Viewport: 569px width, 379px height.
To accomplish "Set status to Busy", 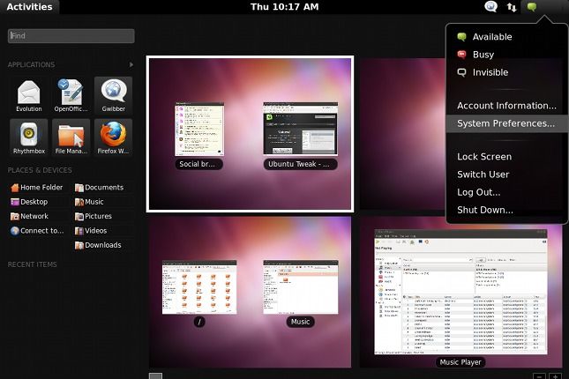I will pyautogui.click(x=483, y=55).
